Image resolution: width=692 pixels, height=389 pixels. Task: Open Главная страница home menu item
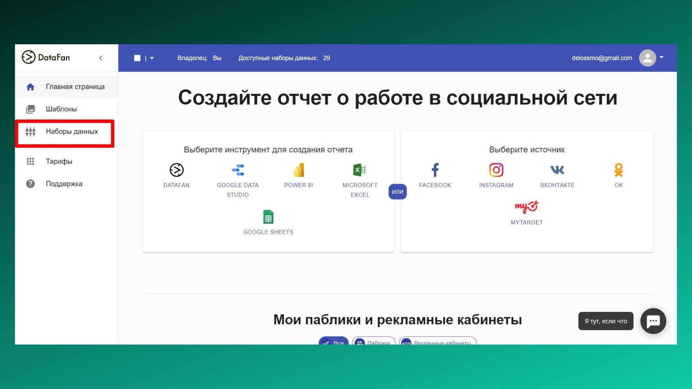pyautogui.click(x=66, y=87)
